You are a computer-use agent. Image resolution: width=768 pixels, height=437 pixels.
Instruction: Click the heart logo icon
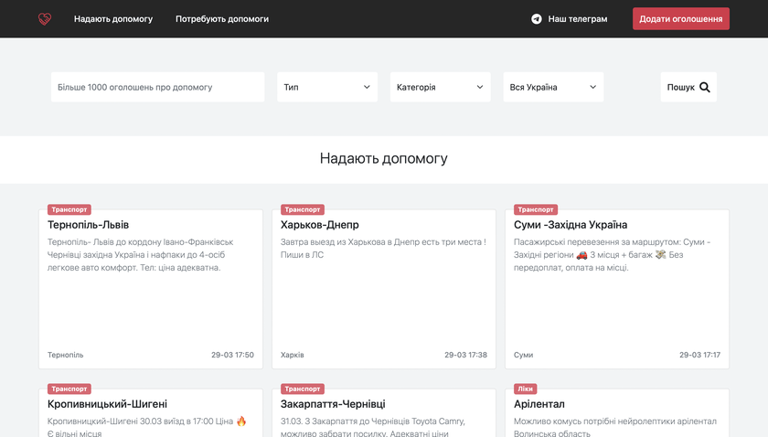[x=45, y=19]
